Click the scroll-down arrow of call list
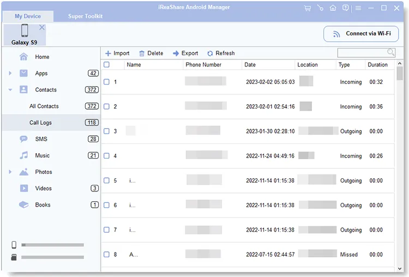This screenshot has height=277, width=409. click(x=400, y=269)
